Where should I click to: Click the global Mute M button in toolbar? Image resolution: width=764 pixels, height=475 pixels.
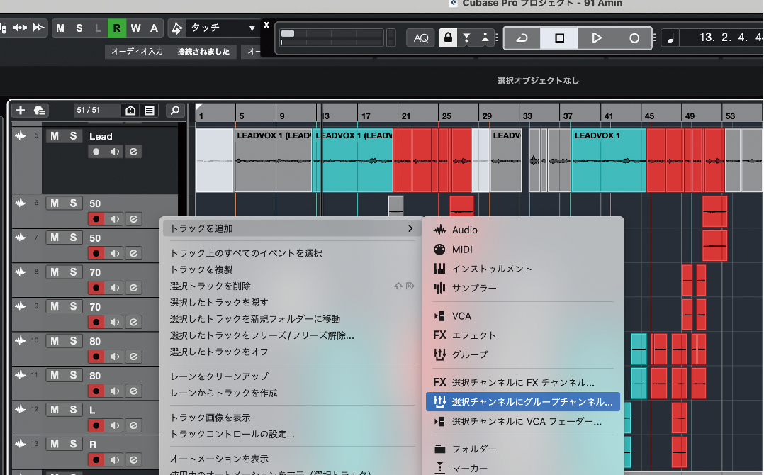[60, 28]
